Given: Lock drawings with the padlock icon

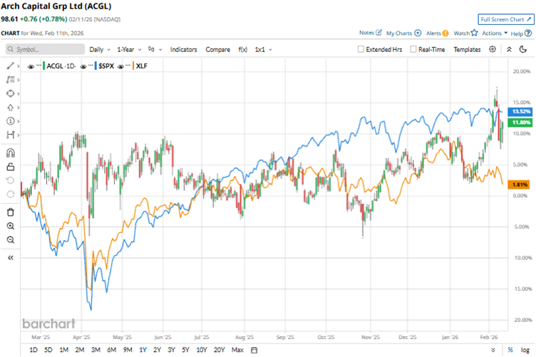Looking at the screenshot, I should coord(10,166).
